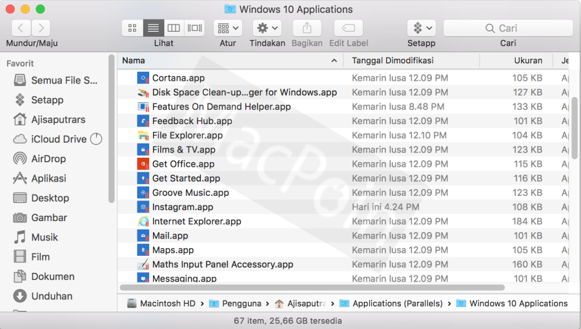Open the Atur arrange dropdown

[227, 28]
